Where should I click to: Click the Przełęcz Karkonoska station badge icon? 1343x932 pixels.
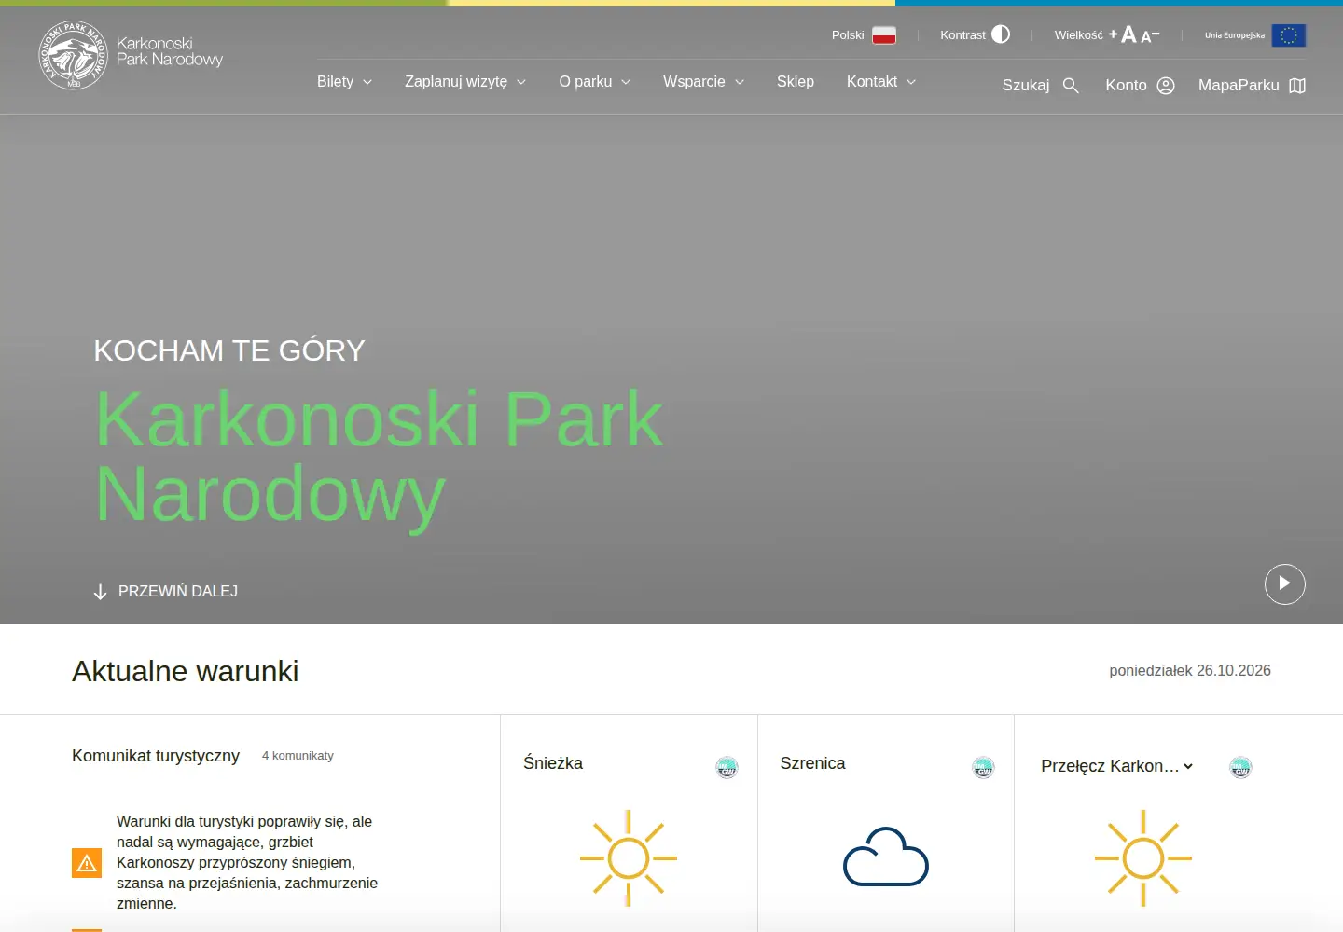(1240, 768)
